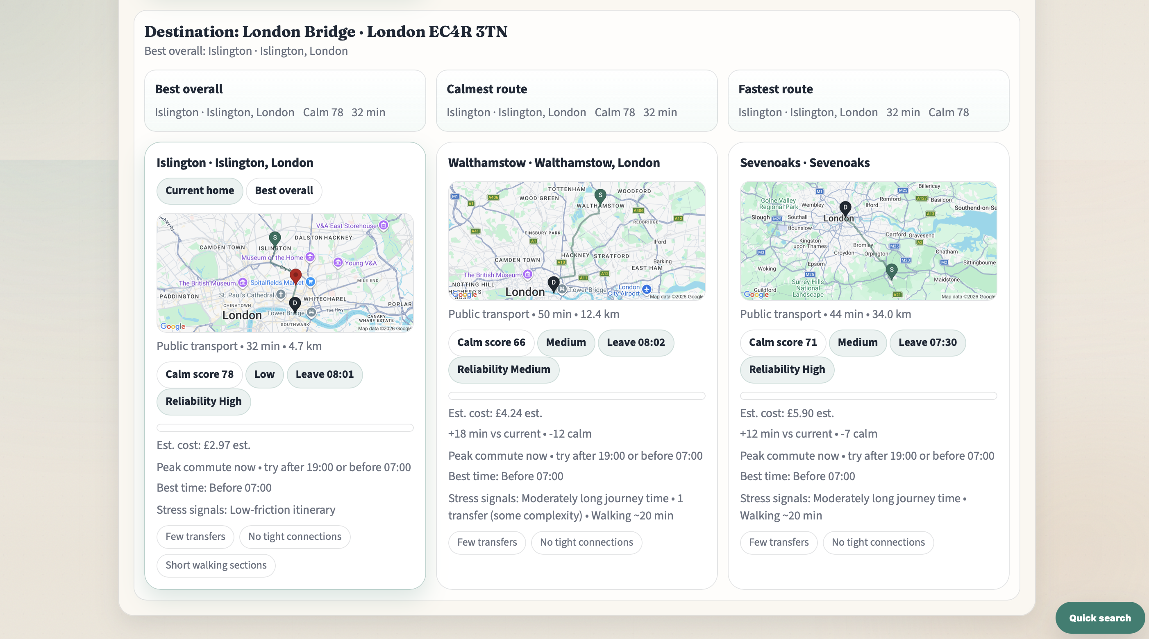This screenshot has height=639, width=1149.
Task: Switch to the Calmest route summary card
Action: click(x=576, y=101)
